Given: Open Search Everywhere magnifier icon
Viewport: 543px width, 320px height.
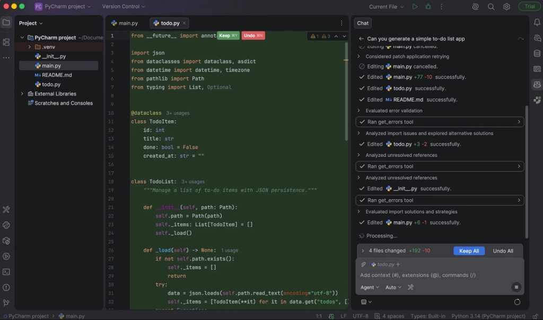Looking at the screenshot, I should (491, 6).
